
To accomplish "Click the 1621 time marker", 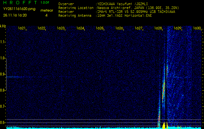I will coord(22,28).
